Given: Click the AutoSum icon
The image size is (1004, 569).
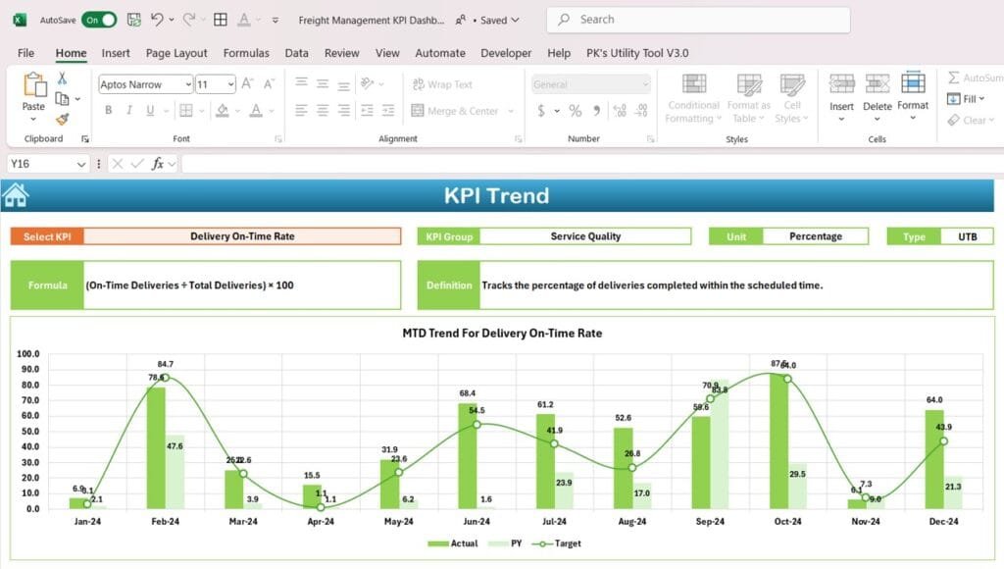Looking at the screenshot, I should click(953, 77).
